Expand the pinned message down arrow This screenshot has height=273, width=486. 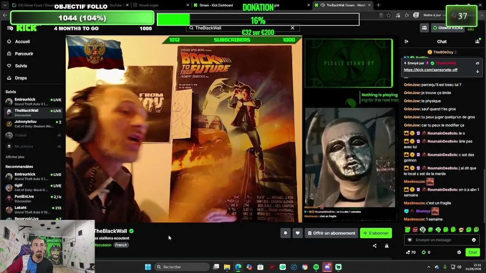point(478,71)
